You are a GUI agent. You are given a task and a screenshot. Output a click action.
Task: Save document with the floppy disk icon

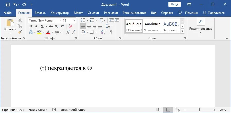(8, 5)
